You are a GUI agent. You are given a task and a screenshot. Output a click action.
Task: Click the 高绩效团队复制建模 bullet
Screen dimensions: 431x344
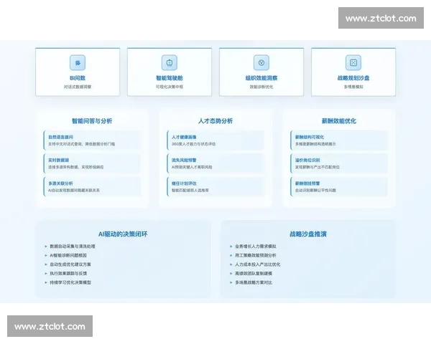point(251,274)
